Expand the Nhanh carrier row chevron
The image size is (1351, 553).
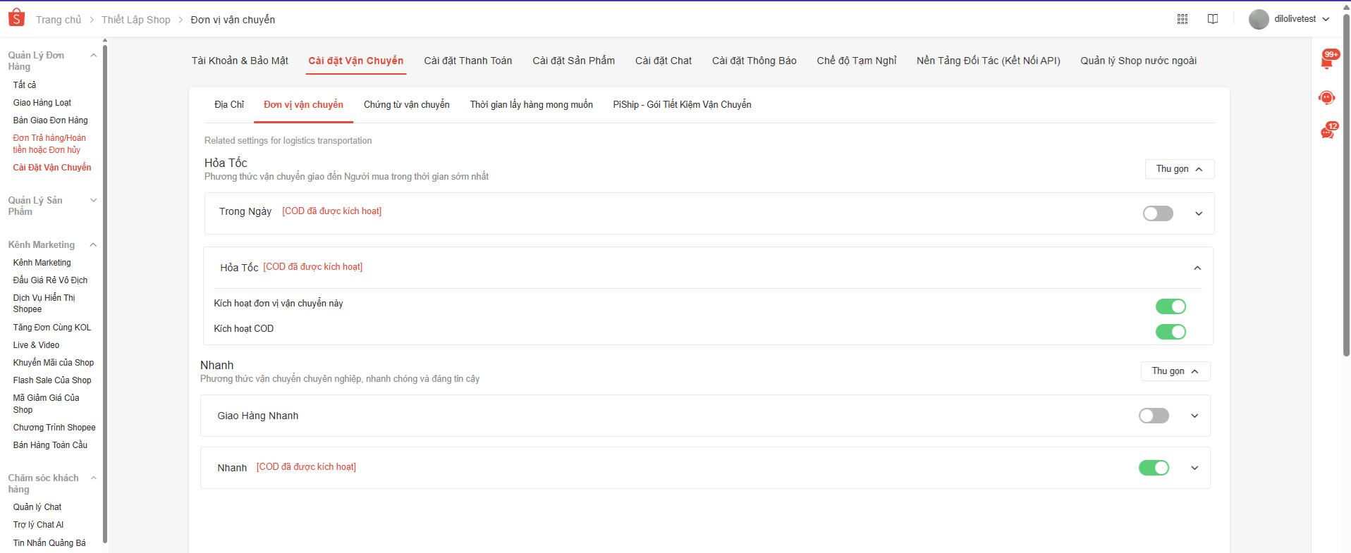1194,468
